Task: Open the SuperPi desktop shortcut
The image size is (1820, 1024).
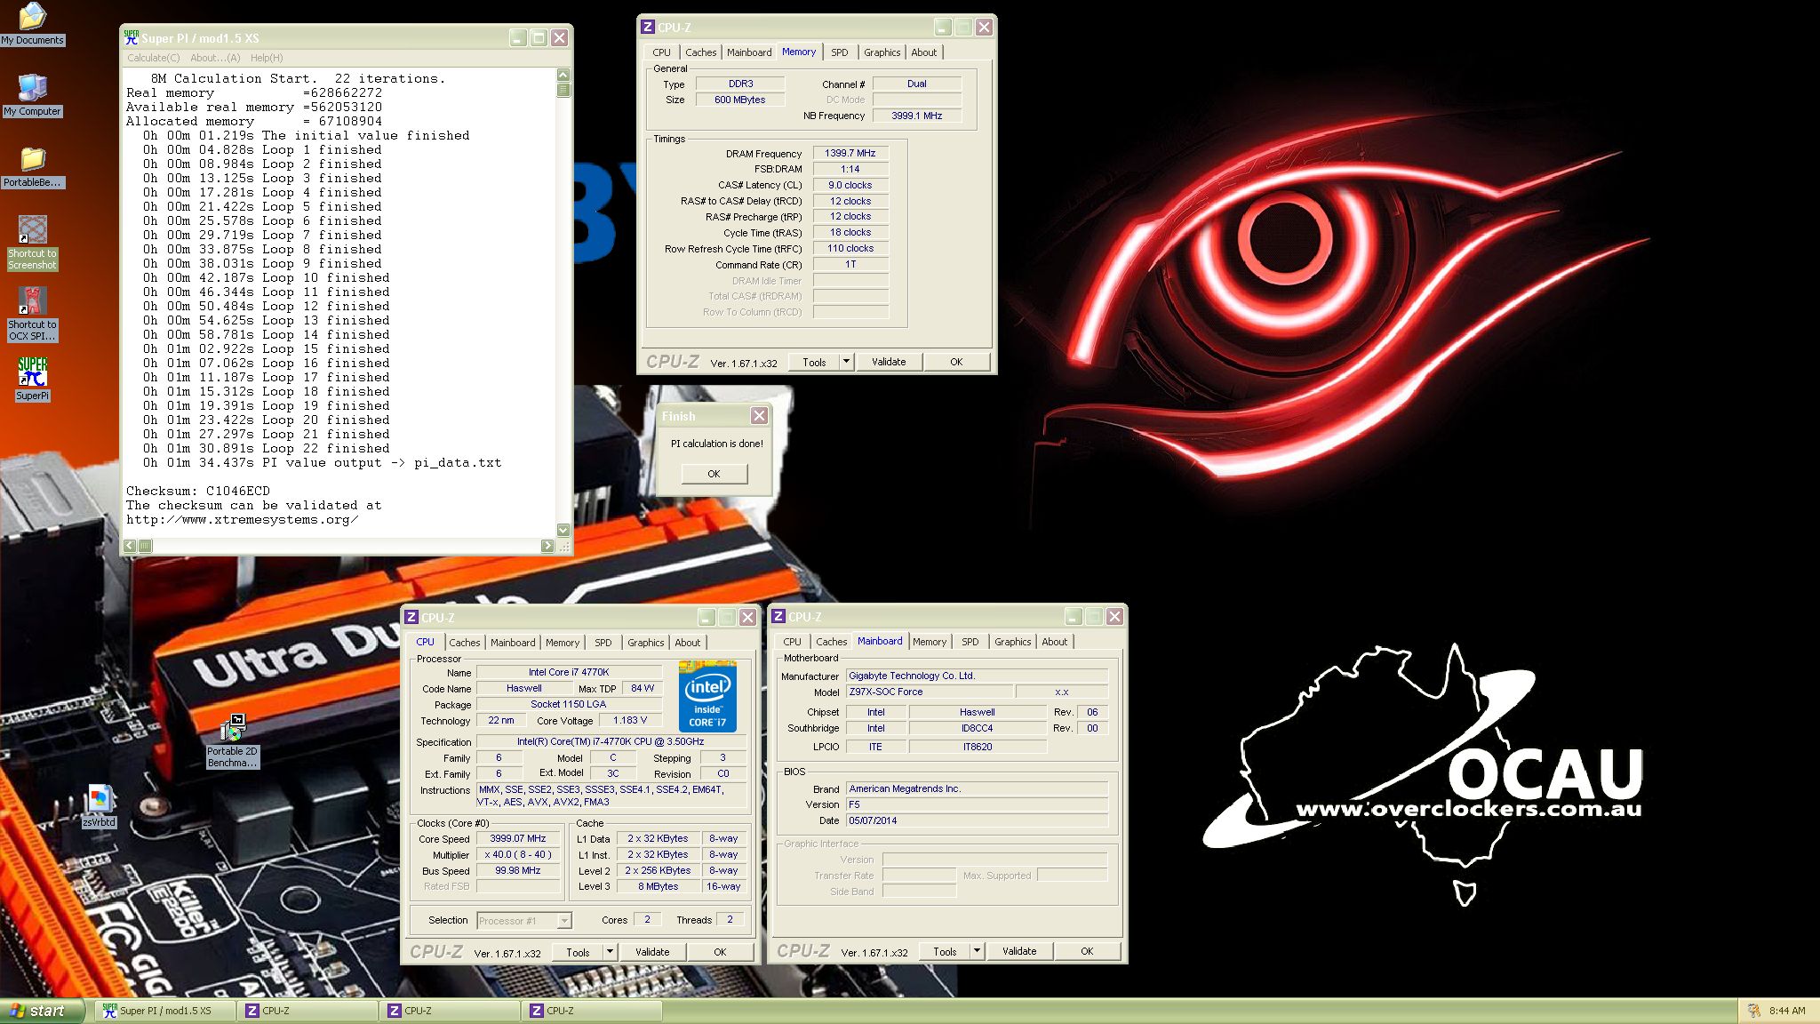Action: (x=32, y=372)
